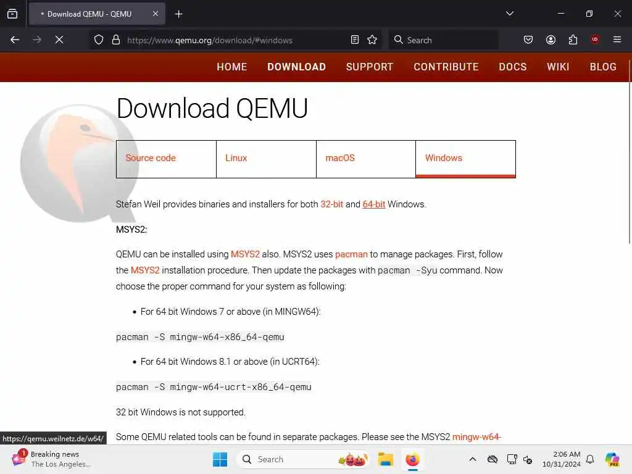Open the DOCS nav item

(513, 67)
